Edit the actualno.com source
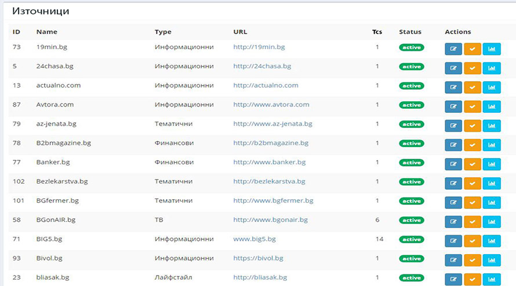 tap(453, 87)
